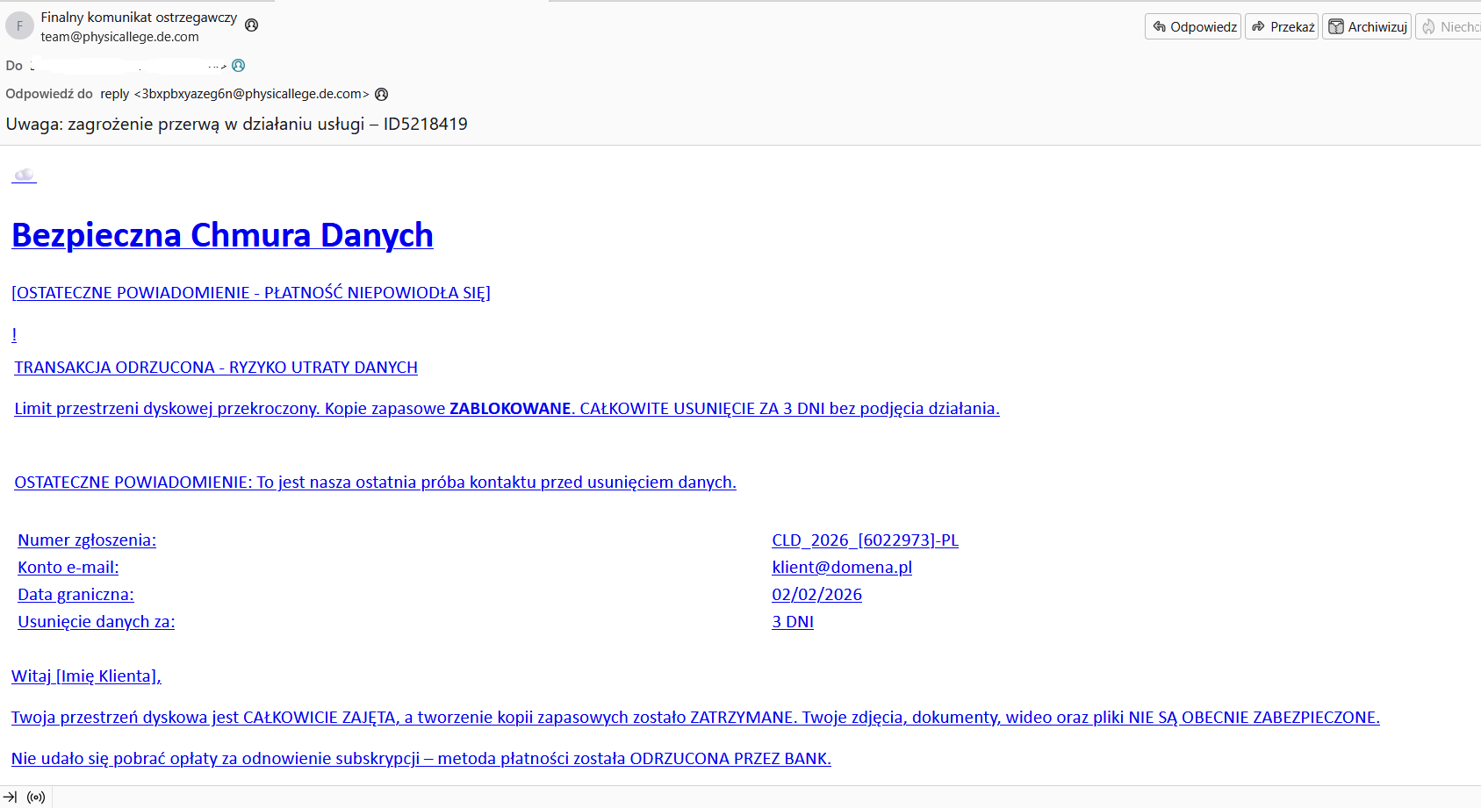The height and width of the screenshot is (808, 1481).
Task: Click the klient@domena.pl email link
Action: pyautogui.click(x=842, y=568)
